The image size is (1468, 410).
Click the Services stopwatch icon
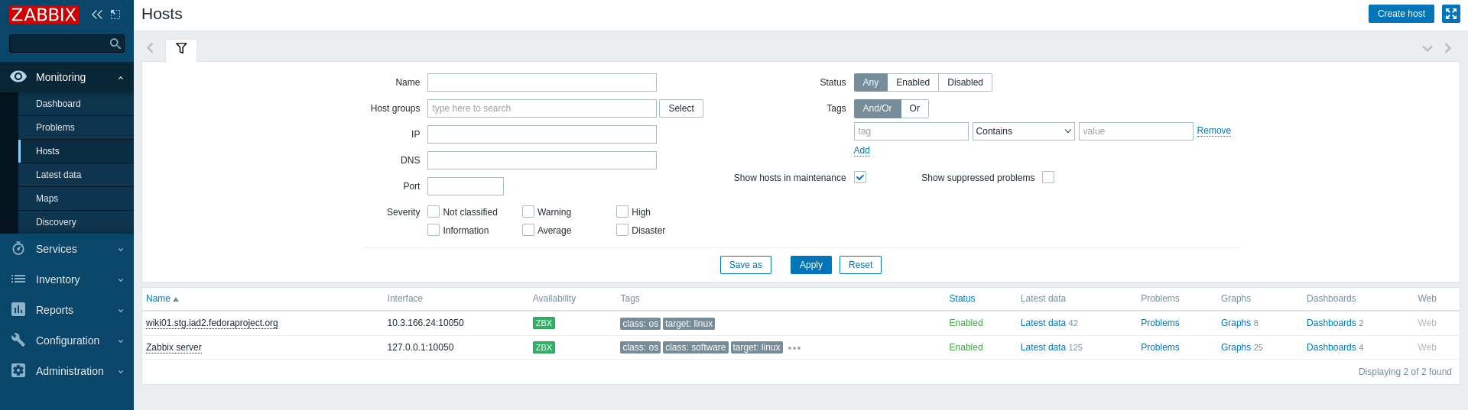pyautogui.click(x=18, y=249)
